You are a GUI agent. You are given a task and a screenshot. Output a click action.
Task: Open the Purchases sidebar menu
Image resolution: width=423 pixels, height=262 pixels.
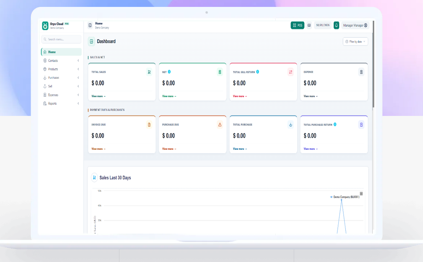pyautogui.click(x=61, y=78)
